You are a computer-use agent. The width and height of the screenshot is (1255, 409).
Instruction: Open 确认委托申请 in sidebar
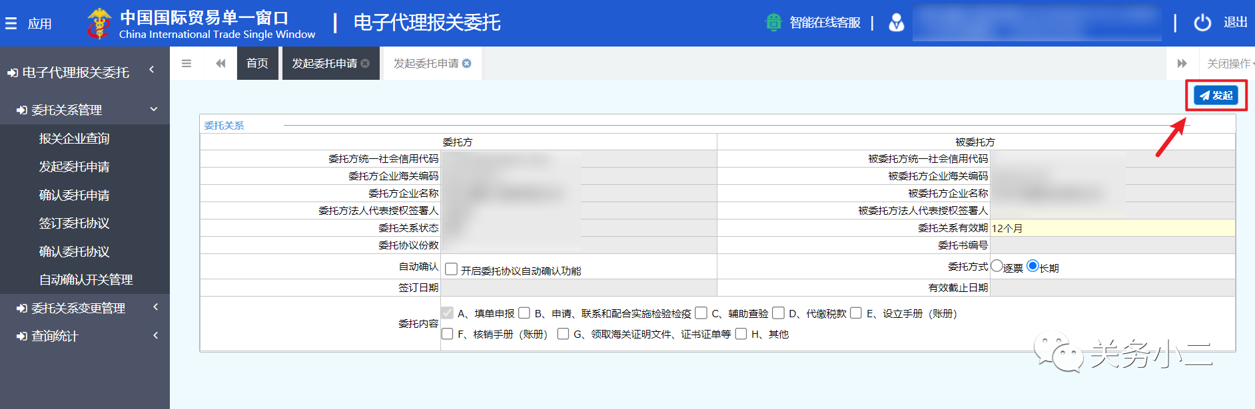(x=74, y=196)
